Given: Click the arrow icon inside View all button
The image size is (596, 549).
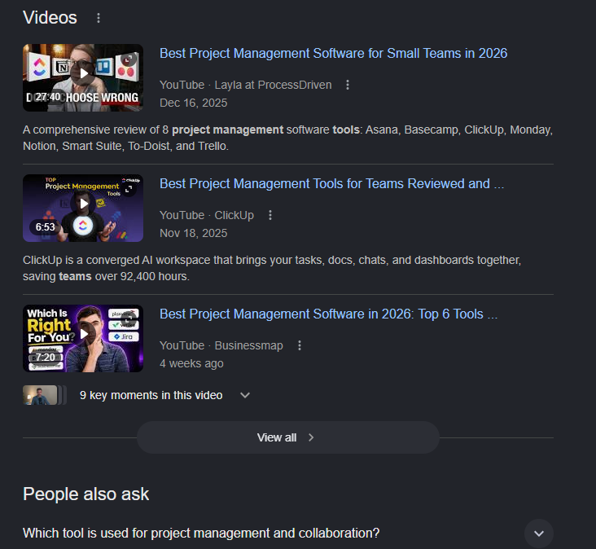Looking at the screenshot, I should pos(311,437).
